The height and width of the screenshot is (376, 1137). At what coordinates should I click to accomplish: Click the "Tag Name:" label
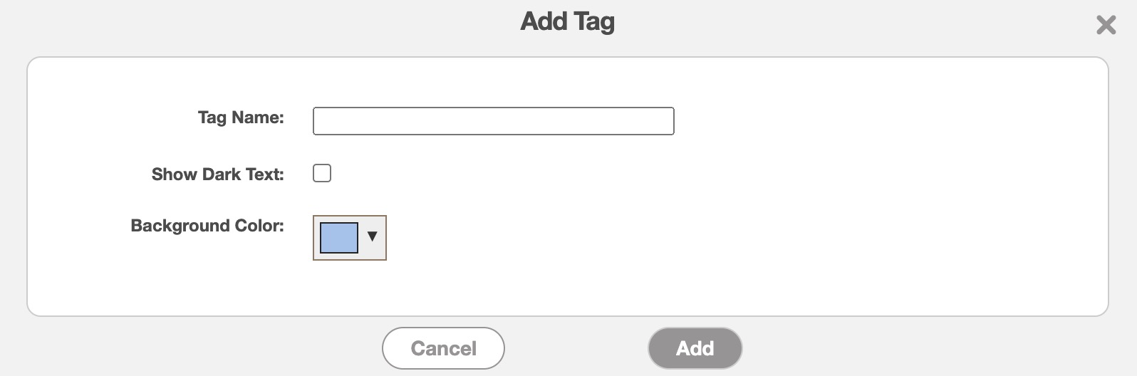[x=241, y=117]
